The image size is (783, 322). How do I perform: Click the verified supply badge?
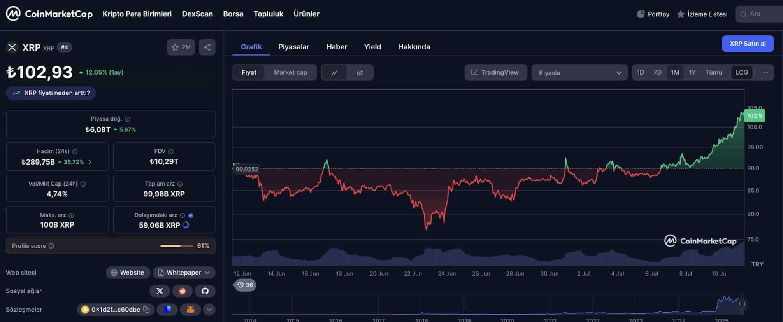191,215
